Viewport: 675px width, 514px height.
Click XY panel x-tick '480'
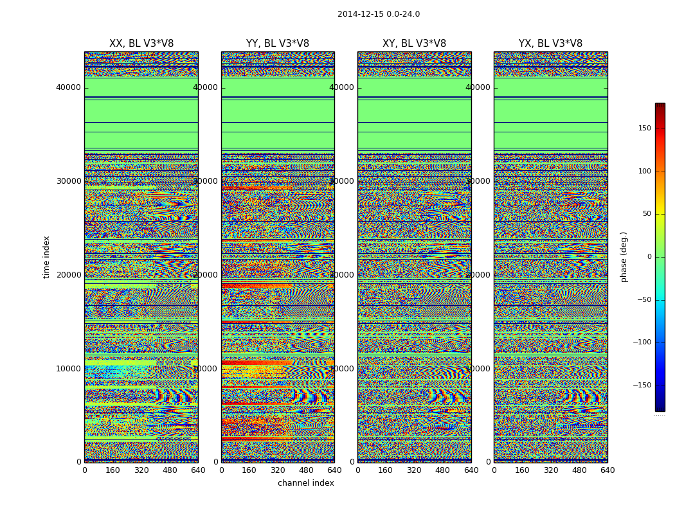pyautogui.click(x=442, y=470)
